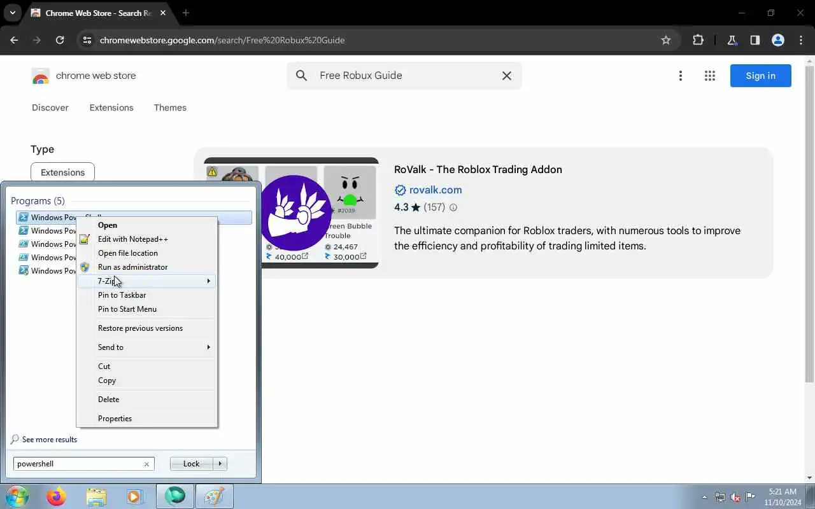Open Chrome Labs flask icon
This screenshot has height=509, width=815.
coord(732,40)
